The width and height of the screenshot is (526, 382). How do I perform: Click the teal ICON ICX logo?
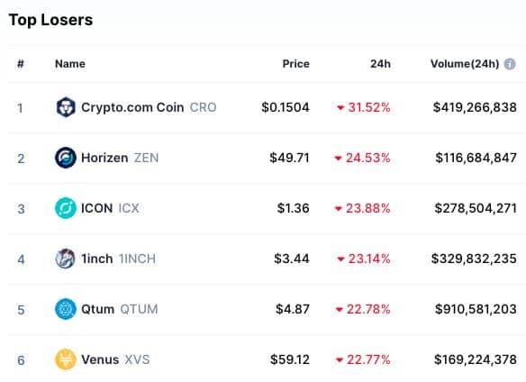click(x=66, y=208)
